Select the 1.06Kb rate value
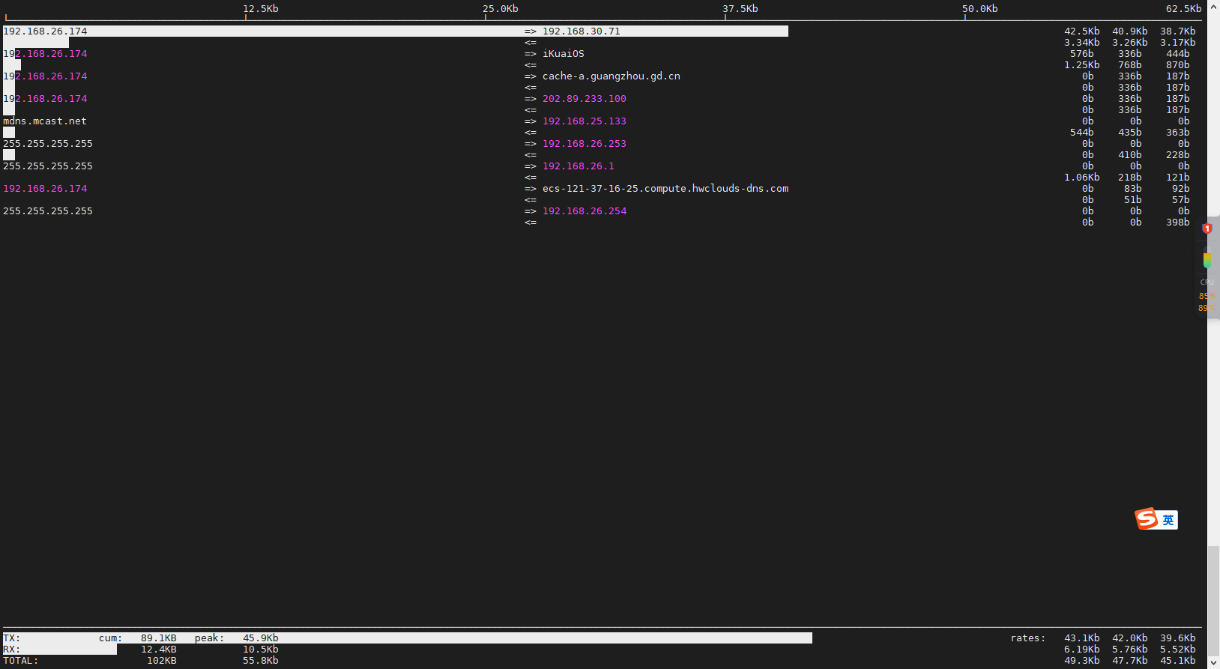The image size is (1220, 669). (x=1082, y=177)
